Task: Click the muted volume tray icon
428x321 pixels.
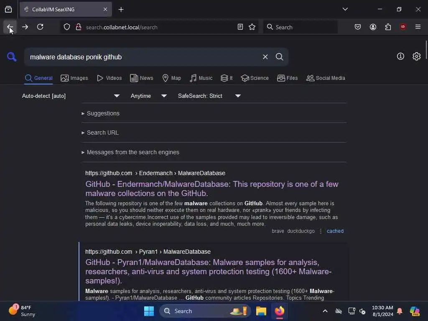Action: coord(362,311)
